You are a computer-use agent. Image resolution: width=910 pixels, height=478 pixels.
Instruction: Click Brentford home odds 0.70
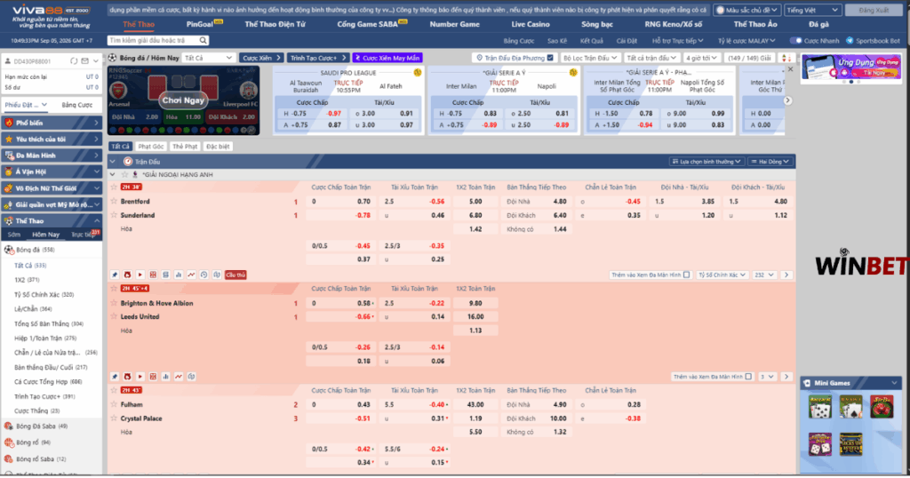point(363,202)
